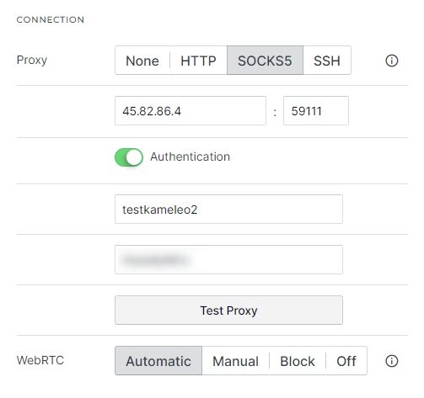Open the WebRTC info icon tooltip
Viewport: 424px width, 398px height.
pyautogui.click(x=391, y=361)
